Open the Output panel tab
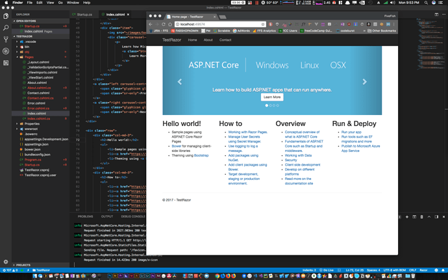The image size is (448, 280). click(x=107, y=216)
